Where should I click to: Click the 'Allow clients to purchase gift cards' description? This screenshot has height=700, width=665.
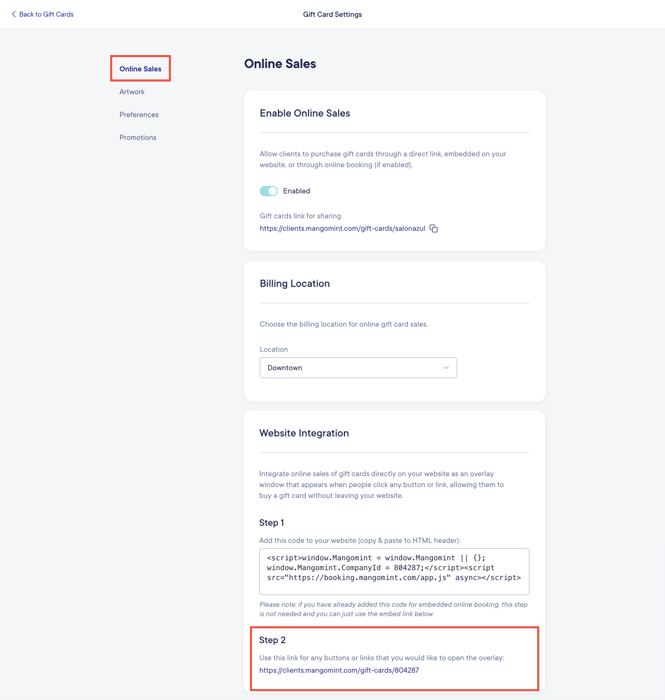383,159
